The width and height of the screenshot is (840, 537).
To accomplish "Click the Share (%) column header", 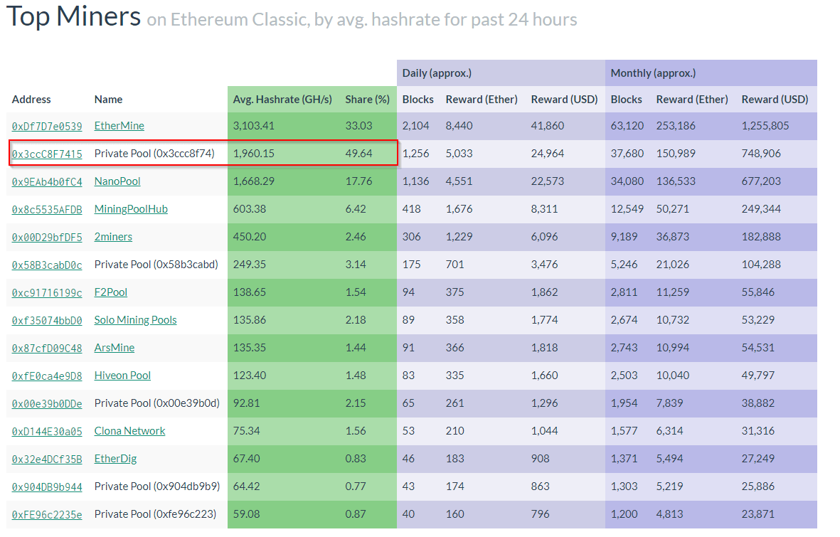I will pos(368,100).
